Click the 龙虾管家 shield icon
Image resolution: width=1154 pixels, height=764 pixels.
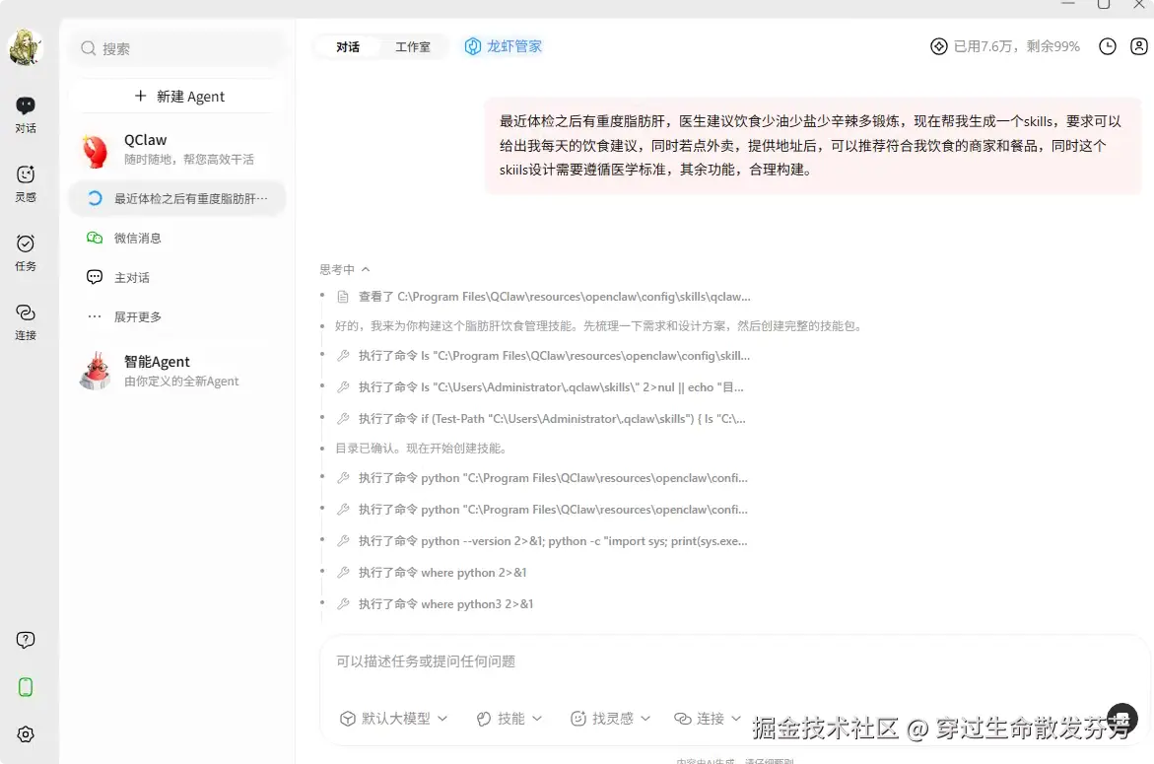[x=472, y=46]
